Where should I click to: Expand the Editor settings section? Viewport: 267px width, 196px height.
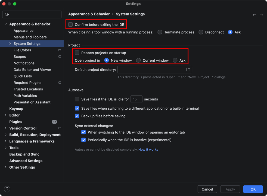6,115
